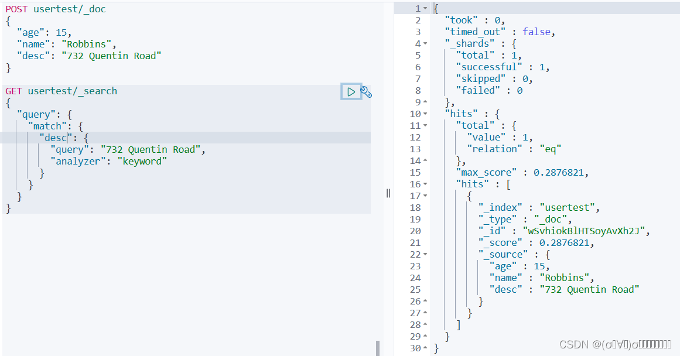
Task: Open the wrench actions menu for the request
Action: (x=366, y=92)
